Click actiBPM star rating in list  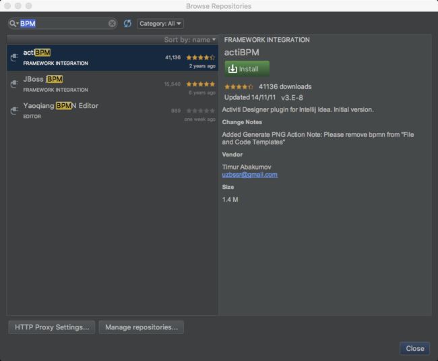tap(201, 57)
